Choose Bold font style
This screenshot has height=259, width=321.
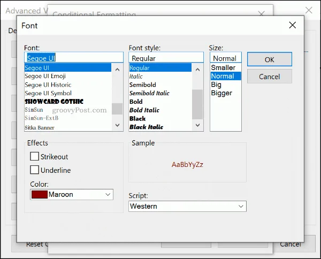pos(160,102)
